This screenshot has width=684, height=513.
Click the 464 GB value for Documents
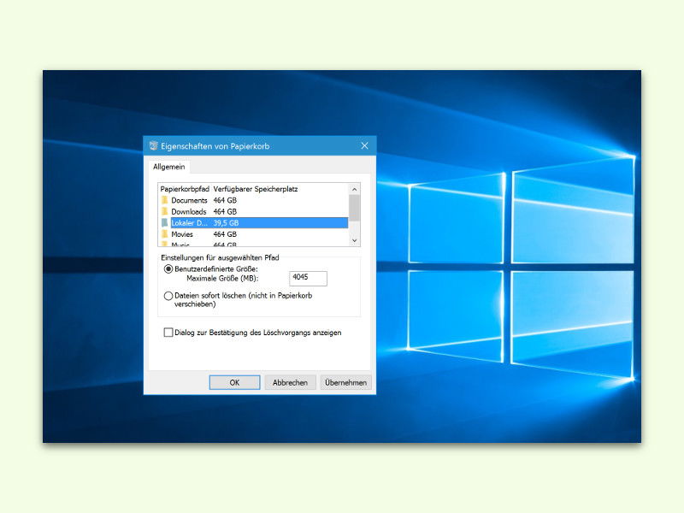coord(225,200)
